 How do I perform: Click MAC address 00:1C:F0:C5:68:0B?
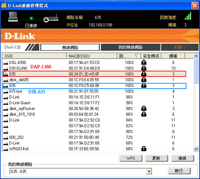(x=84, y=86)
